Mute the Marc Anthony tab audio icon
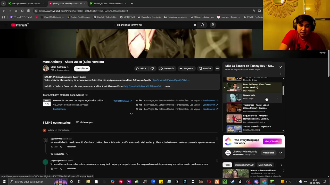 pyautogui.click(x=81, y=4)
